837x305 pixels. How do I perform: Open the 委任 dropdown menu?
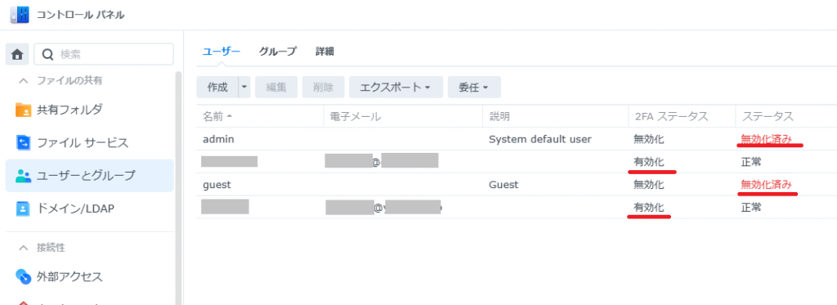tap(474, 87)
